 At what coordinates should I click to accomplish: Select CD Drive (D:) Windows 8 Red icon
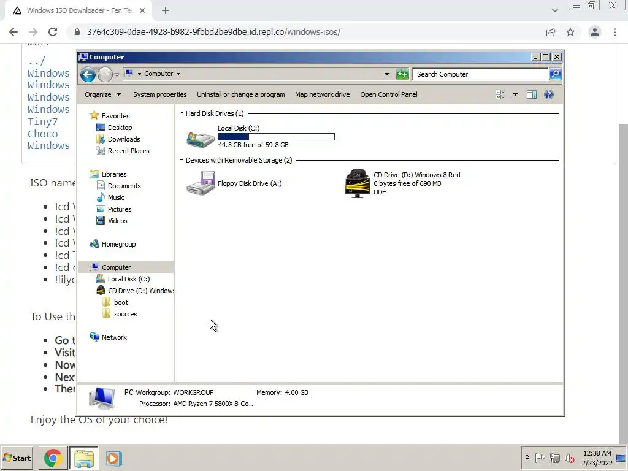(358, 183)
